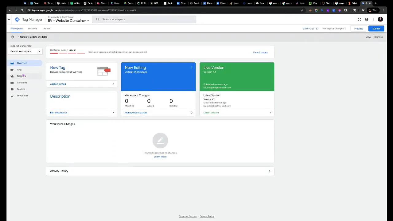393x221 pixels.
Task: Click the refresh icon beside template update notice
Action: coord(12,37)
